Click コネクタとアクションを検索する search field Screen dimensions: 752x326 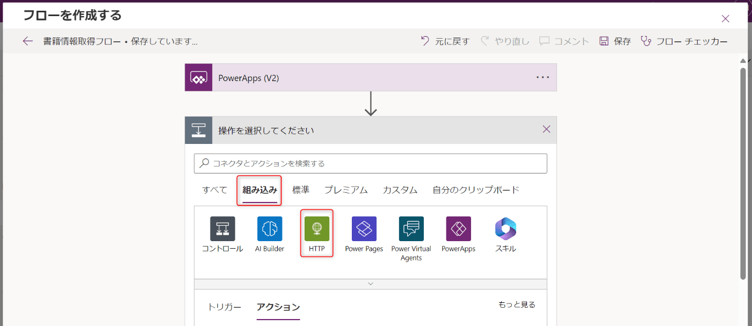(371, 163)
